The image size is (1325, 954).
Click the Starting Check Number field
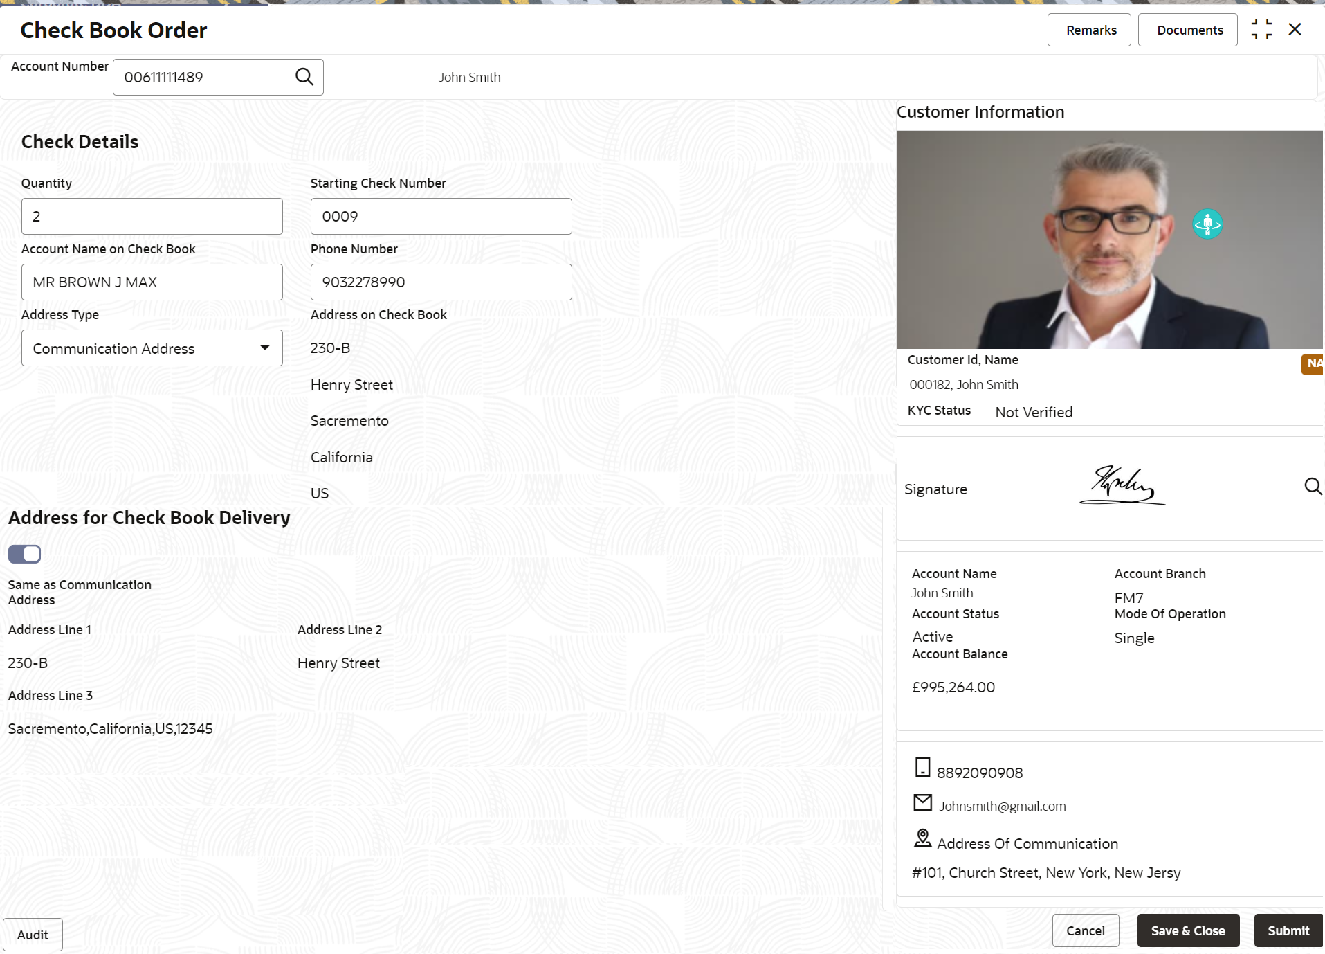[x=441, y=216]
